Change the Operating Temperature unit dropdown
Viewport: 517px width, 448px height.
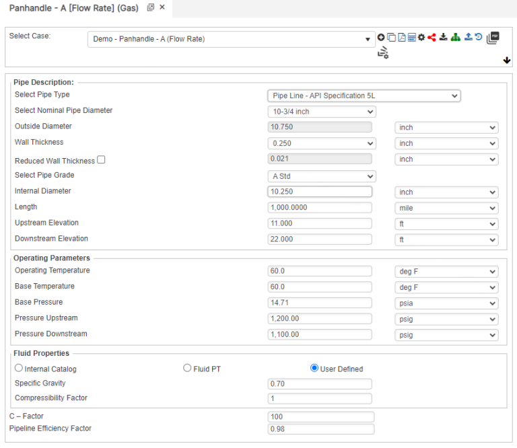click(446, 272)
